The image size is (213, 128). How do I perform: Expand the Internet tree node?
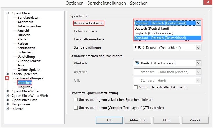click(x=7, y=109)
